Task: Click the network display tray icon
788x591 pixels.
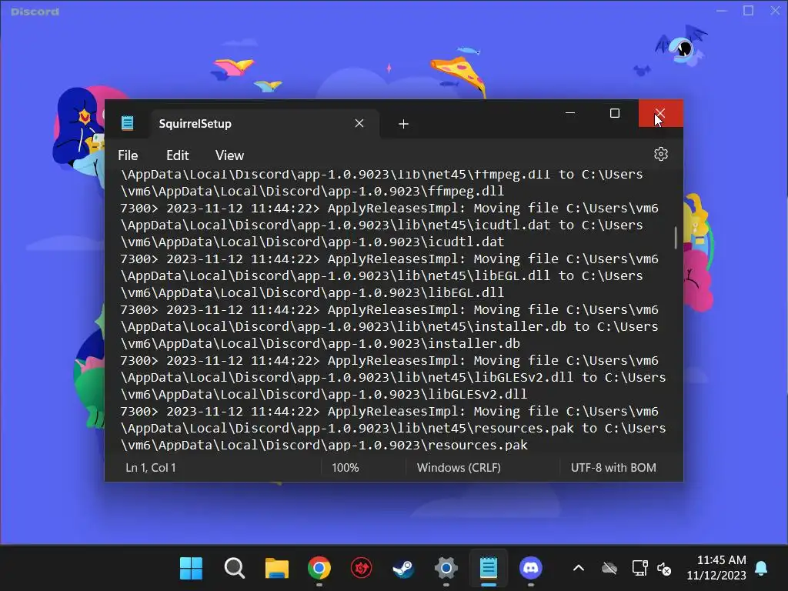Action: (x=639, y=569)
